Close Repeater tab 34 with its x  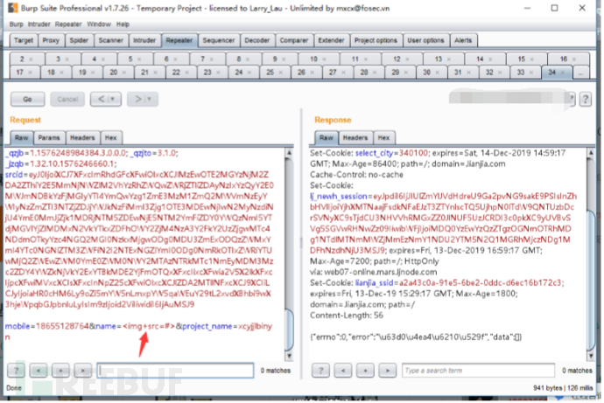click(563, 73)
